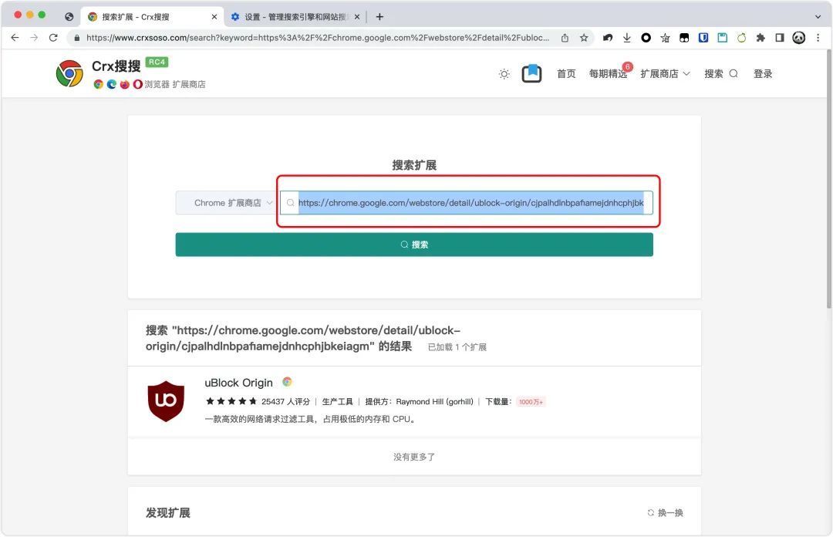The height and width of the screenshot is (537, 833).
Task: Click the RC4 version badge
Action: click(x=157, y=62)
